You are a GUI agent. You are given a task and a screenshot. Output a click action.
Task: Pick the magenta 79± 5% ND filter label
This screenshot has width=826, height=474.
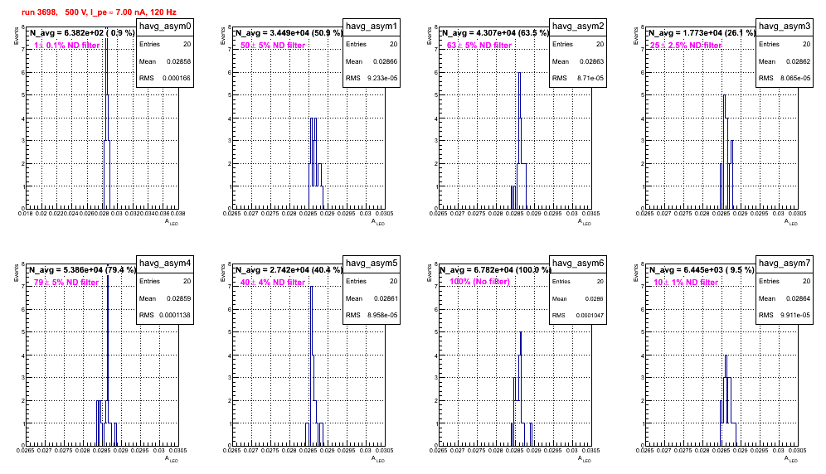[x=66, y=283]
